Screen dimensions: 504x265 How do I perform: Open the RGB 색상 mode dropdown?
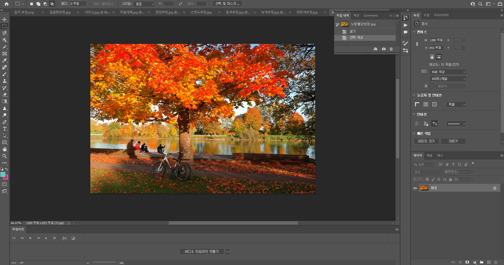click(448, 72)
